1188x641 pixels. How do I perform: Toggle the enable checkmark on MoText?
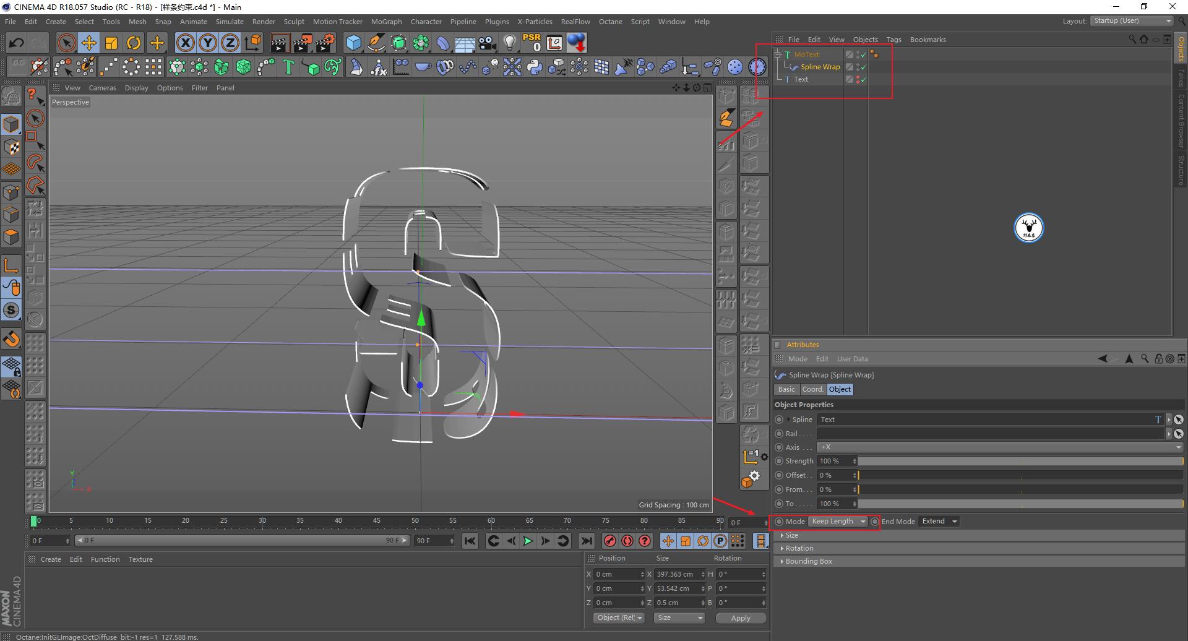[x=864, y=54]
